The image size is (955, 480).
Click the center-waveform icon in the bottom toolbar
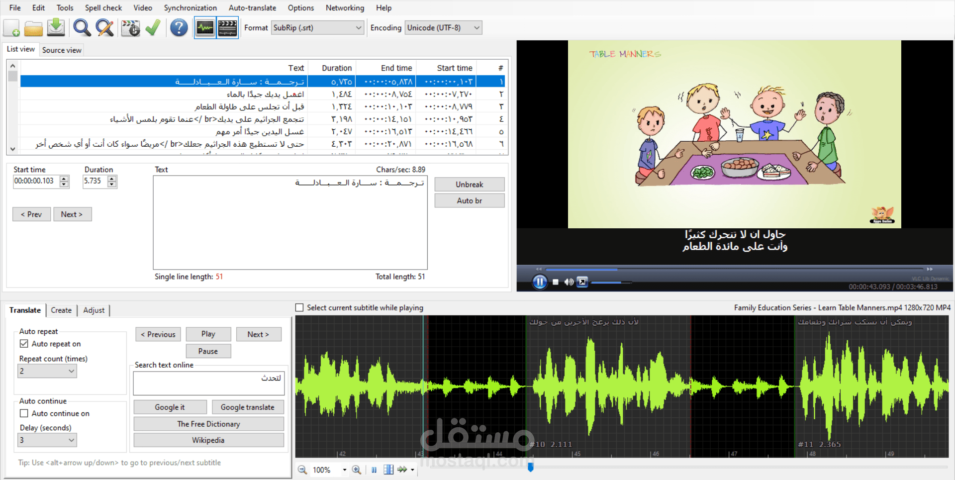coord(388,470)
